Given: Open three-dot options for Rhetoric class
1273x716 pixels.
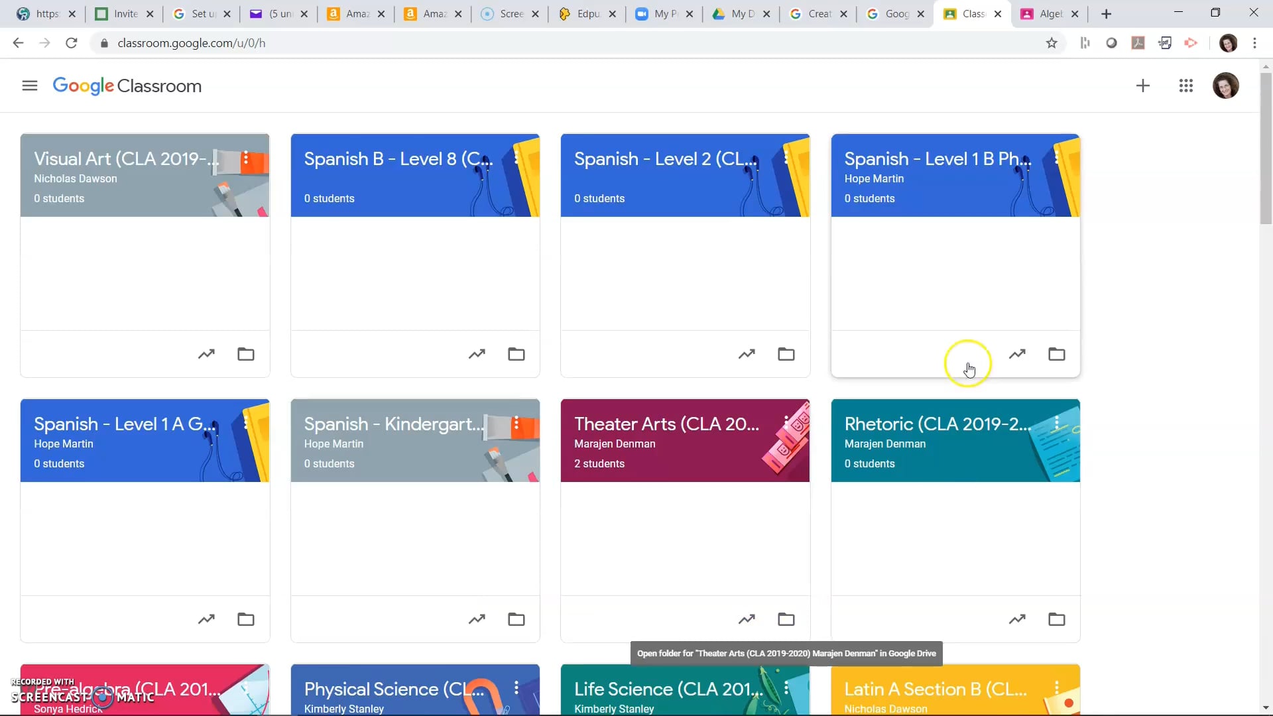Looking at the screenshot, I should pyautogui.click(x=1057, y=423).
